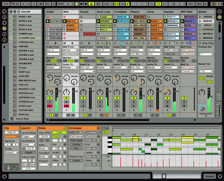Viewport: 224px width, 181px height.
Task: Click the global record button
Action: coord(86,4)
